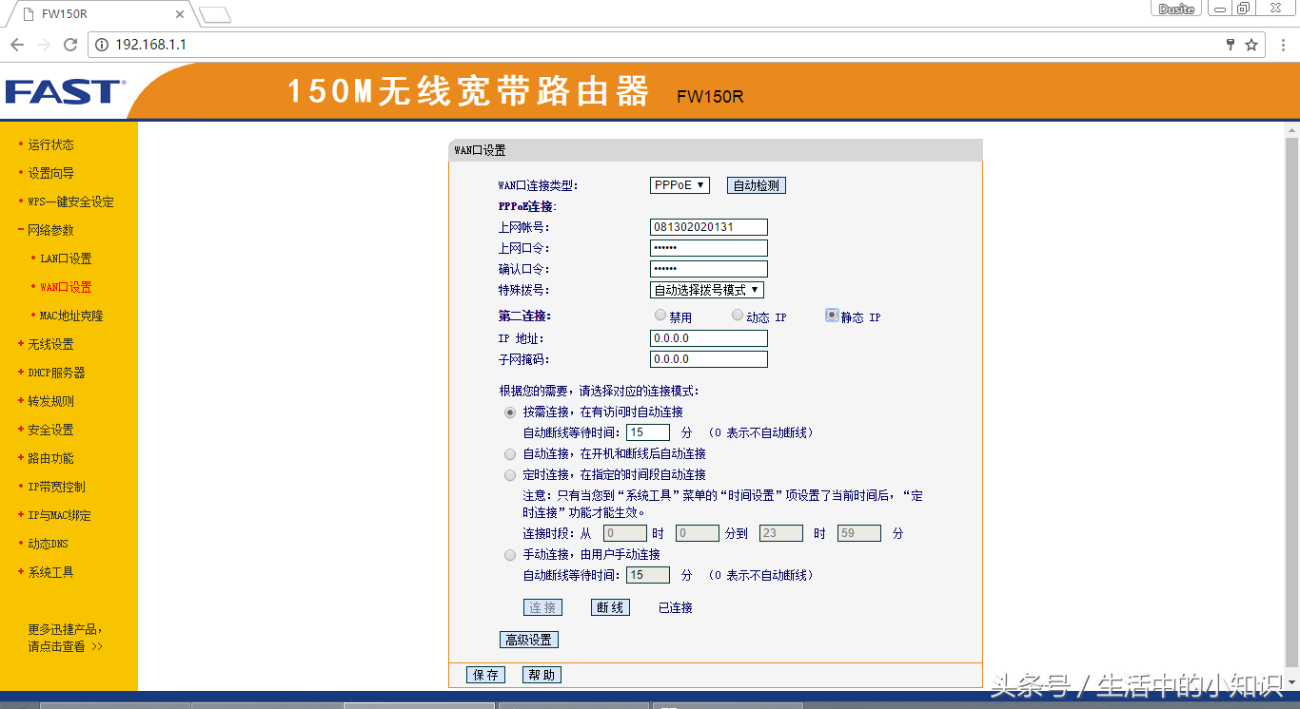Focus the 子网掩码 field

[x=709, y=359]
